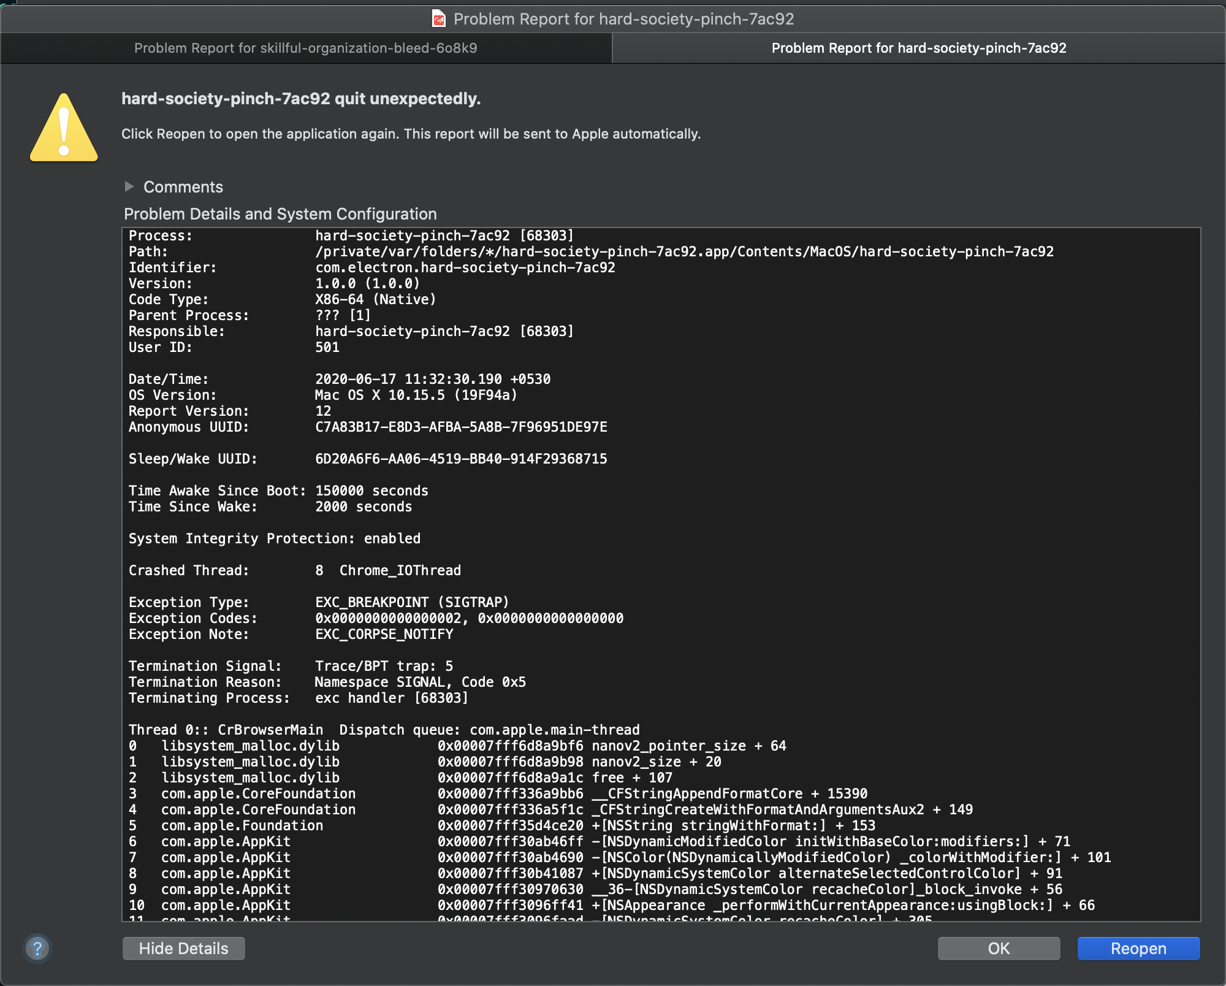The height and width of the screenshot is (986, 1226).
Task: Switch to the skillful-organization-bleed-6o8k9 report tab
Action: tap(306, 48)
